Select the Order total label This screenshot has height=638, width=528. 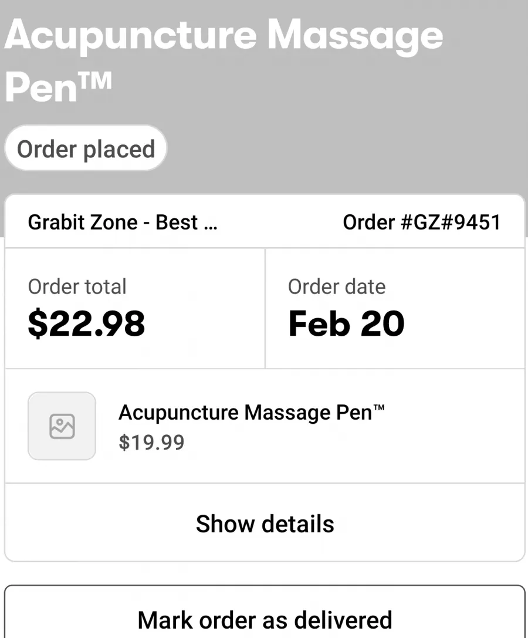click(77, 286)
